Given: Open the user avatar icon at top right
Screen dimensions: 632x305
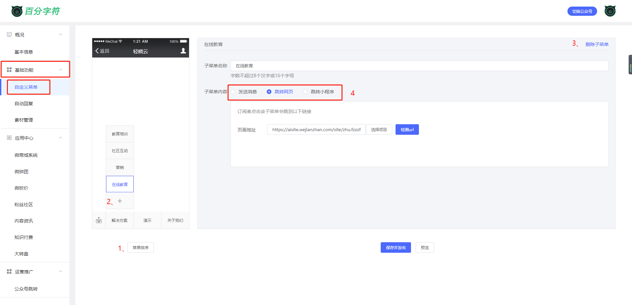Looking at the screenshot, I should (x=610, y=11).
